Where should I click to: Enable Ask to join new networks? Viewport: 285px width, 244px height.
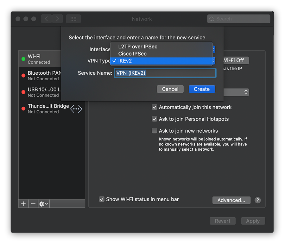tap(155, 131)
